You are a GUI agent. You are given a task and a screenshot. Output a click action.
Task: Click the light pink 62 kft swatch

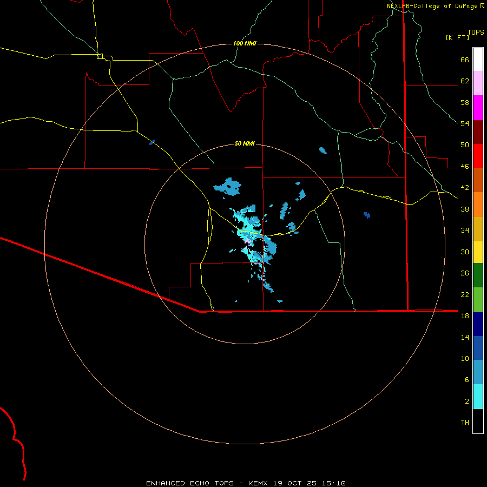coord(478,83)
